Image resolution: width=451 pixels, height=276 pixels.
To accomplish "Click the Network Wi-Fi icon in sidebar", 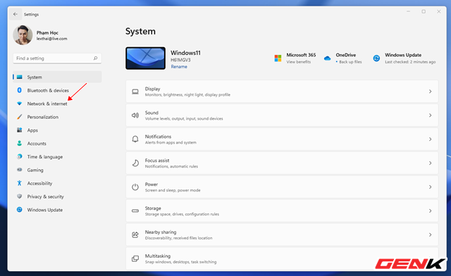I will pyautogui.click(x=20, y=103).
